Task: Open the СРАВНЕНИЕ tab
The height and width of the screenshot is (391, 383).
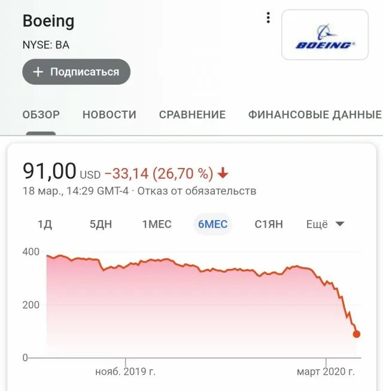Action: pyautogui.click(x=192, y=115)
